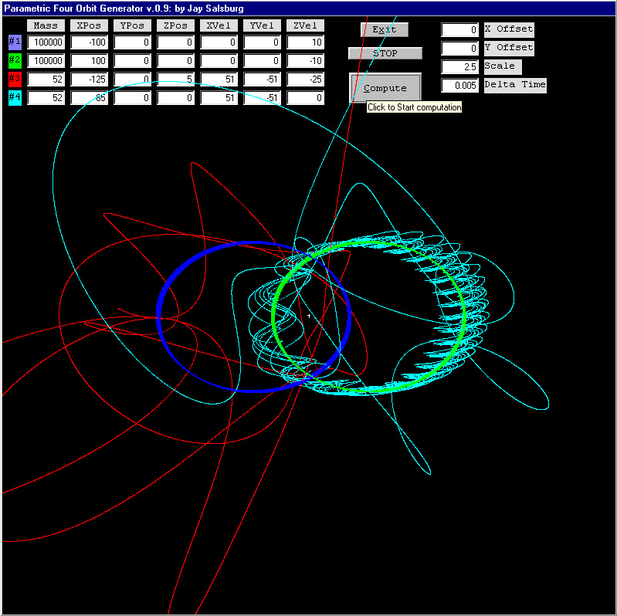The height and width of the screenshot is (616, 617).
Task: Click the YPos field of body #1
Action: click(x=133, y=42)
